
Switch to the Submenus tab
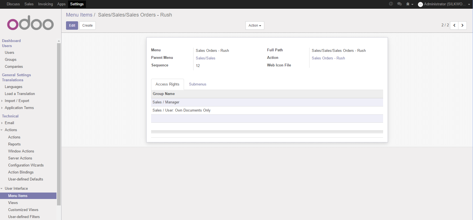[198, 84]
